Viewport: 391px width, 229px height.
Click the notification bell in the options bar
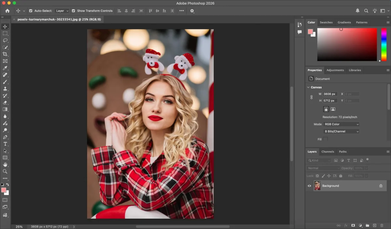pos(357,10)
